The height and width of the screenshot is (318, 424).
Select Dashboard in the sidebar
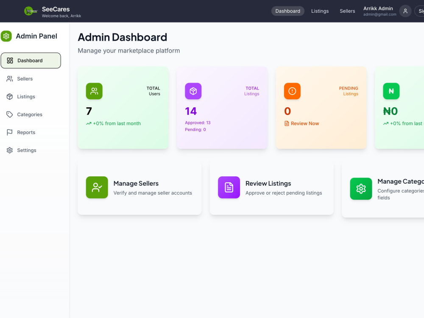(31, 61)
